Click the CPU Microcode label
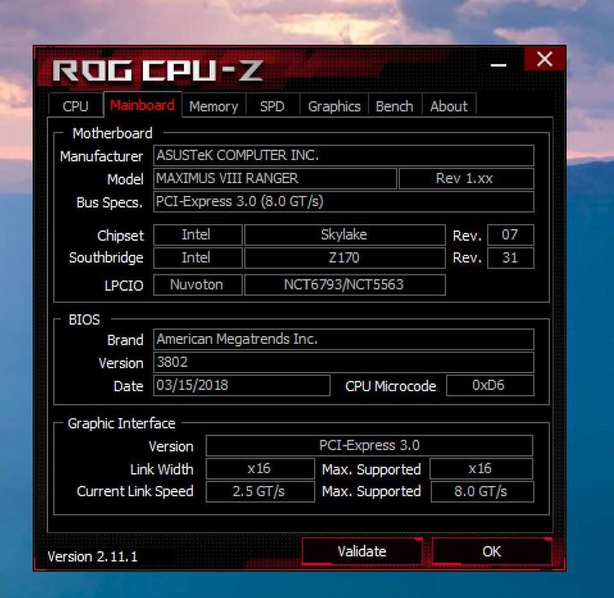 pos(390,387)
